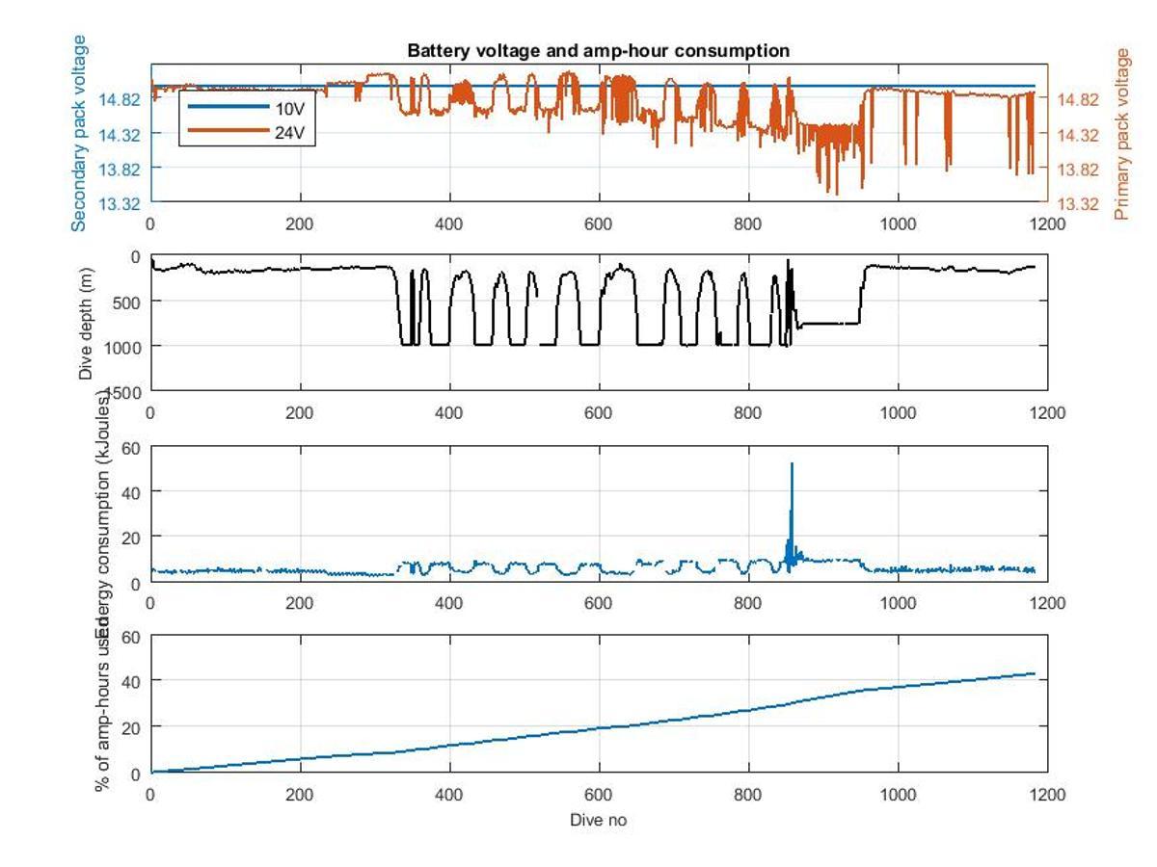Click the lowest dip of the 24V trace
Image resolution: width=1157 pixels, height=867 pixels.
(x=836, y=194)
